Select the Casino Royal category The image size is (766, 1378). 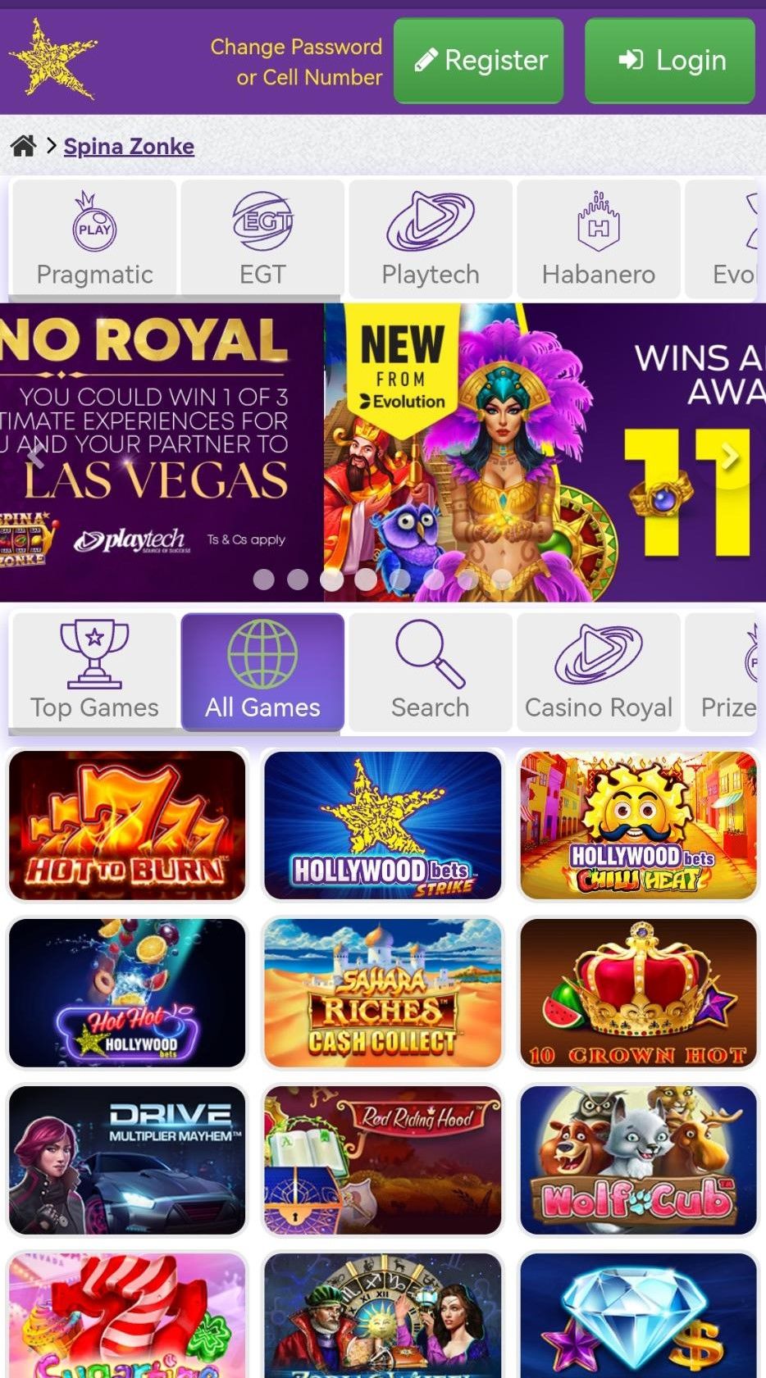pos(599,671)
